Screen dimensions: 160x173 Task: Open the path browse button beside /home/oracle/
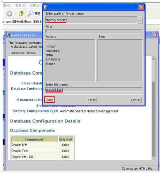pyautogui.click(x=140, y=20)
